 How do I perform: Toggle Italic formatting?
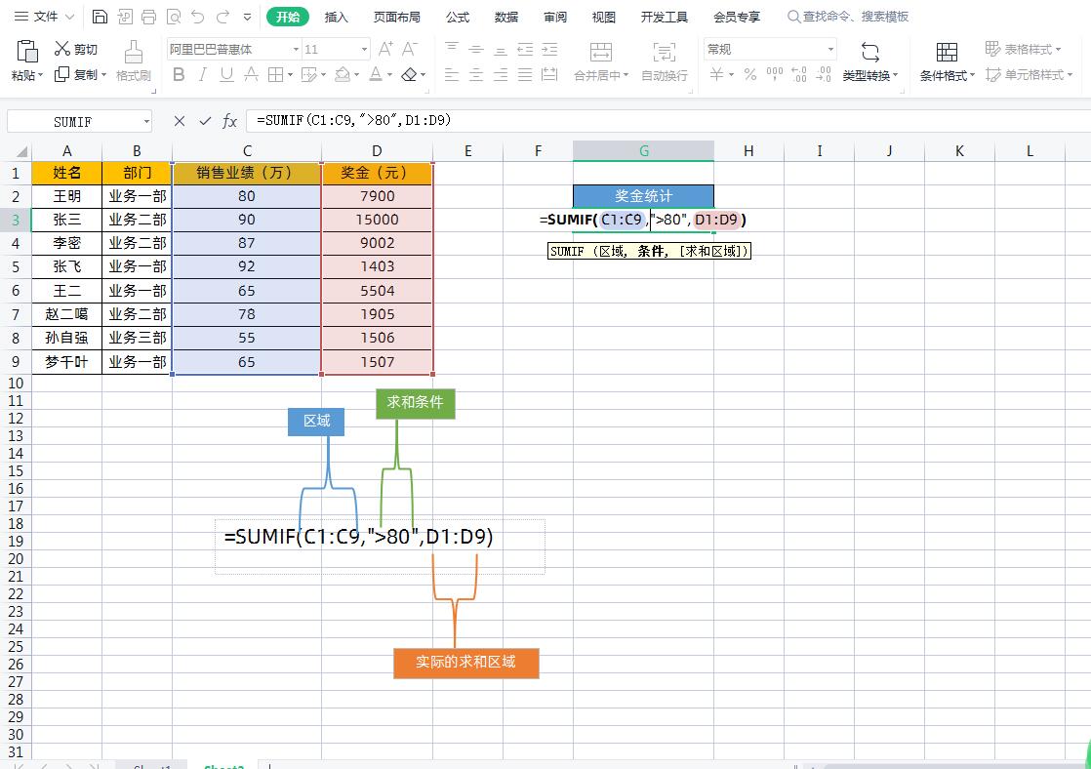click(x=202, y=74)
